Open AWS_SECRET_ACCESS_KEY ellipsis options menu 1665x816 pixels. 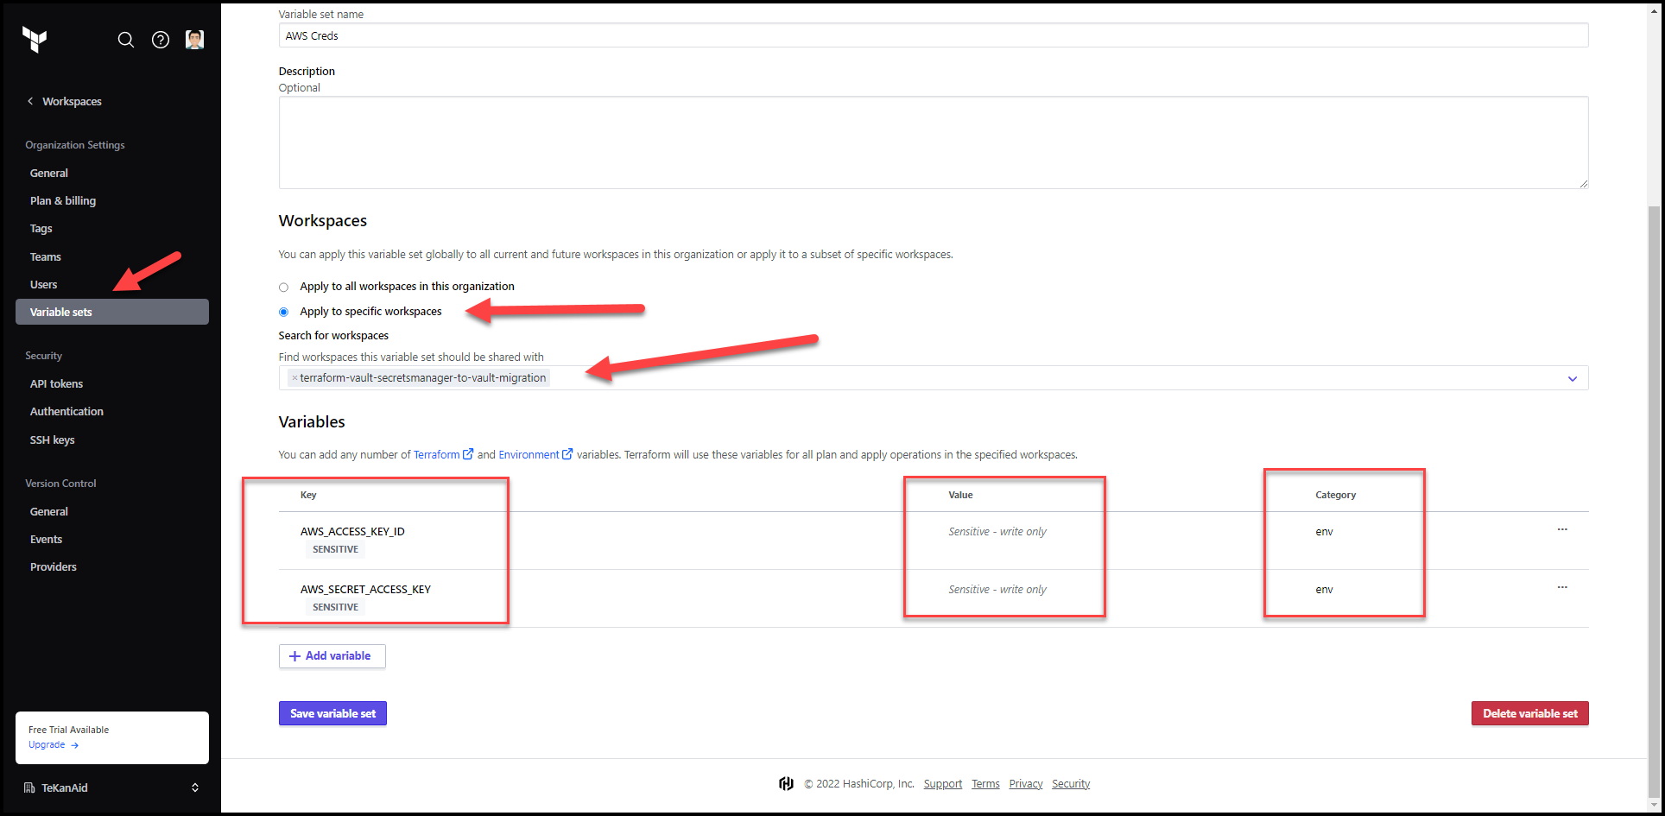point(1561,588)
